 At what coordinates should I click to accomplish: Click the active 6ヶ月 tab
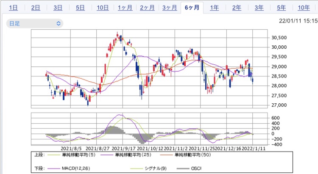pyautogui.click(x=192, y=8)
